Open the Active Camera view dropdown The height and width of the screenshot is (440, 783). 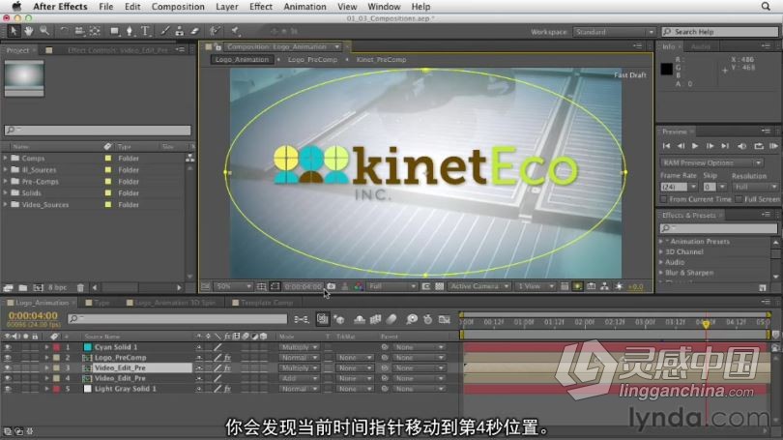click(478, 286)
